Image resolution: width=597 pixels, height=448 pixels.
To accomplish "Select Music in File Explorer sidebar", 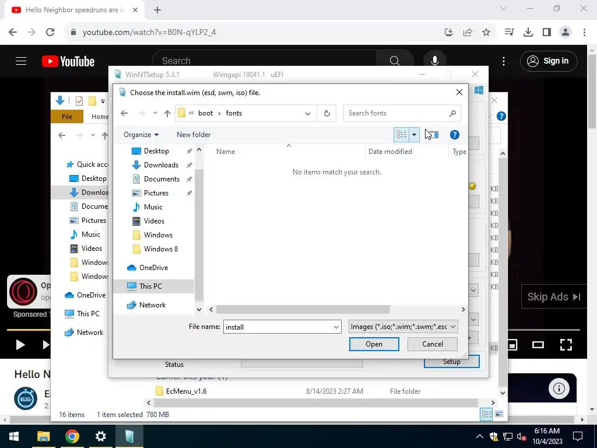I will [90, 235].
